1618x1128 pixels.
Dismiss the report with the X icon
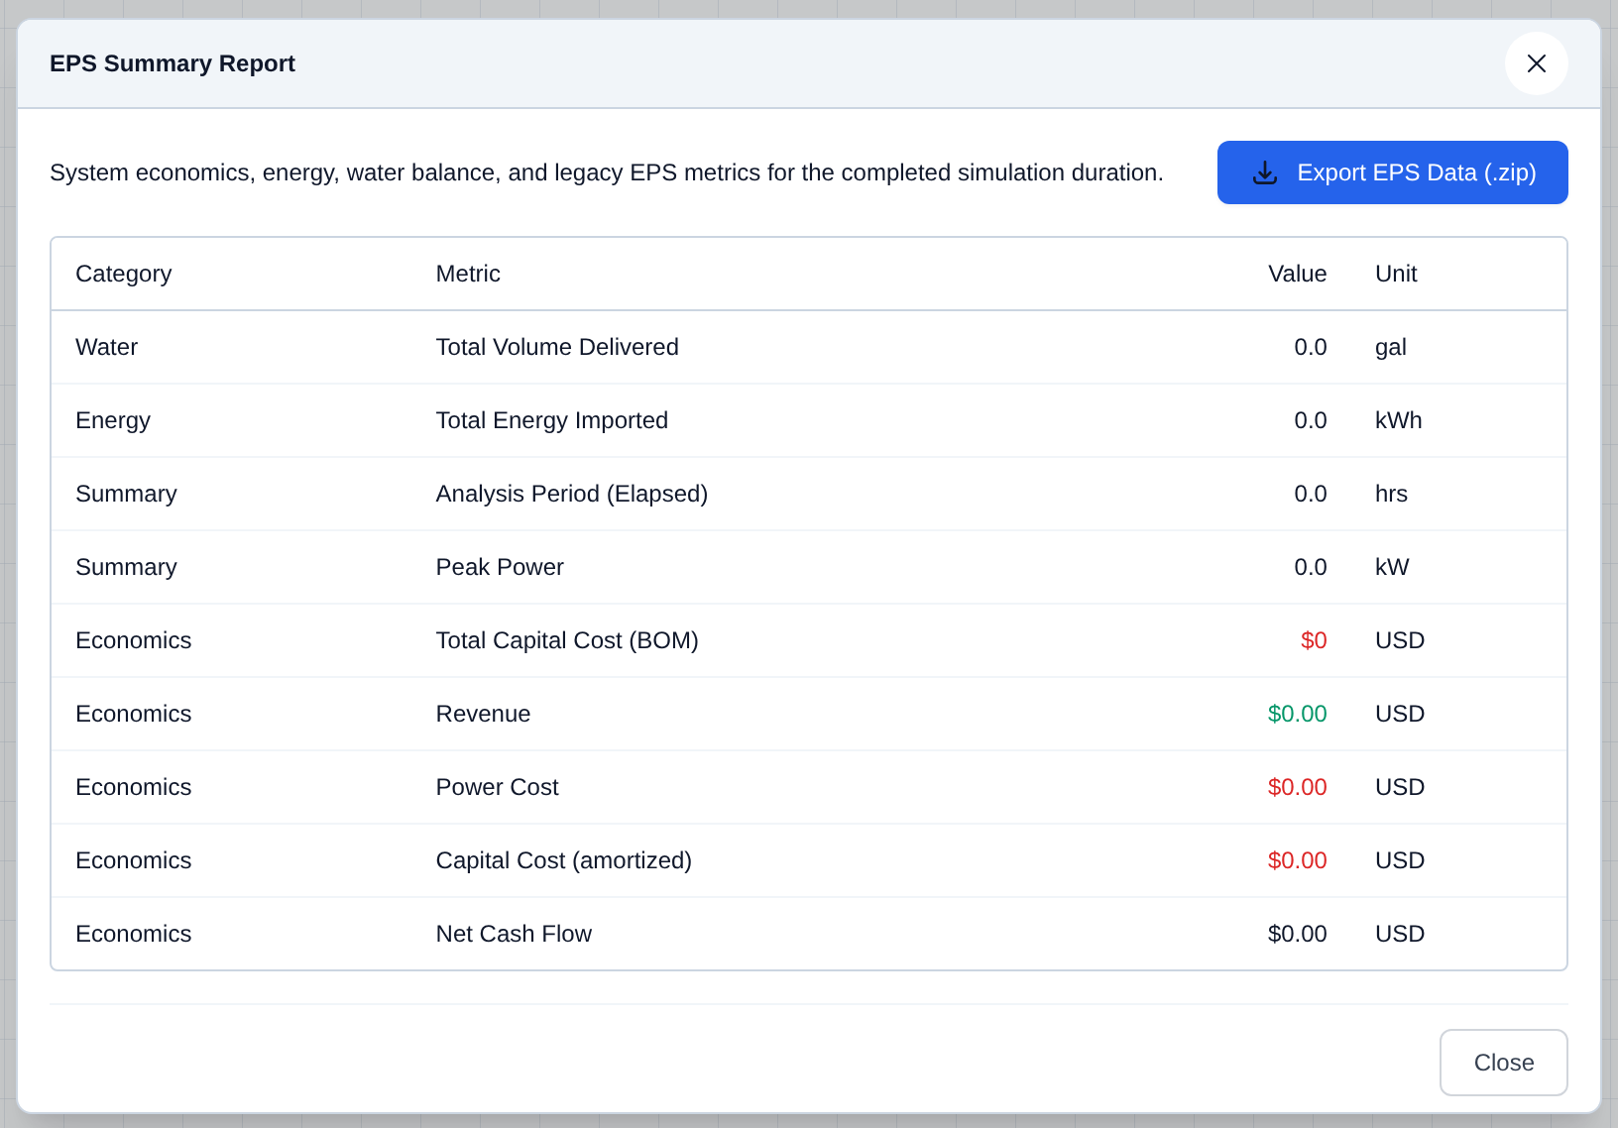point(1536,63)
